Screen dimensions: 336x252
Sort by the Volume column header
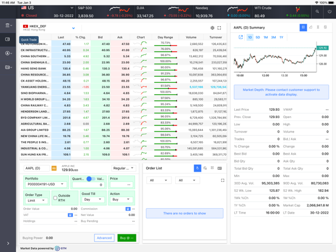click(x=191, y=37)
